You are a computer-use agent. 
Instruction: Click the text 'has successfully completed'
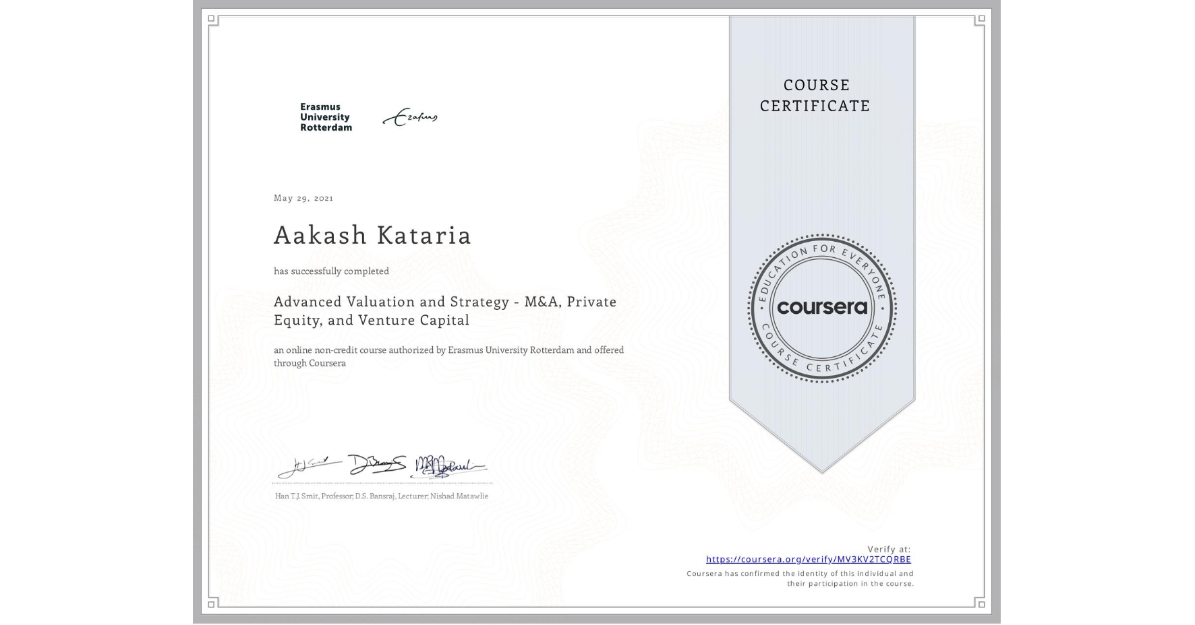331,271
